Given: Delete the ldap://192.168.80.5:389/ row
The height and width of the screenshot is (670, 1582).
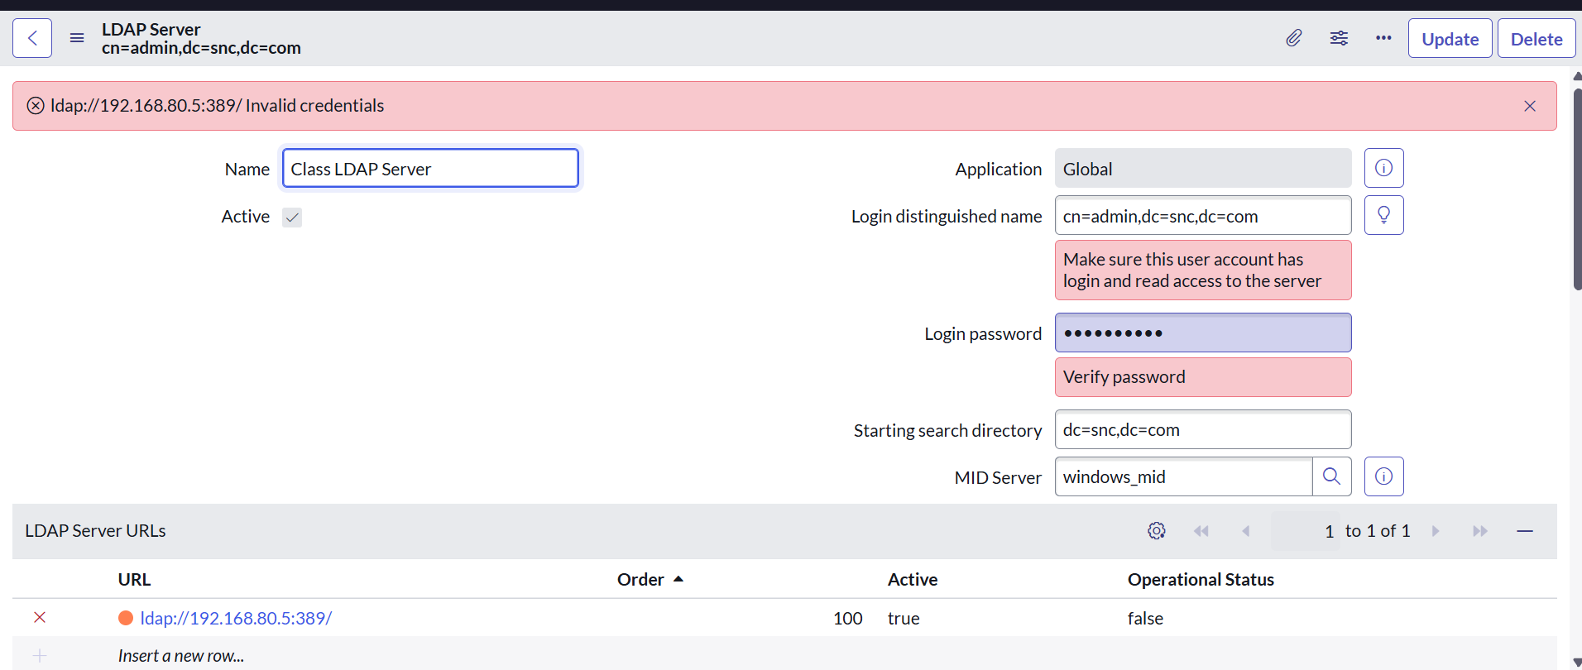Looking at the screenshot, I should [x=40, y=618].
